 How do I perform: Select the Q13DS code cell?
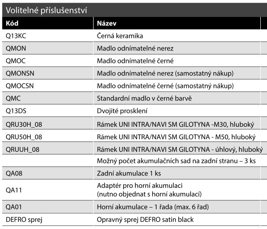[48, 111]
